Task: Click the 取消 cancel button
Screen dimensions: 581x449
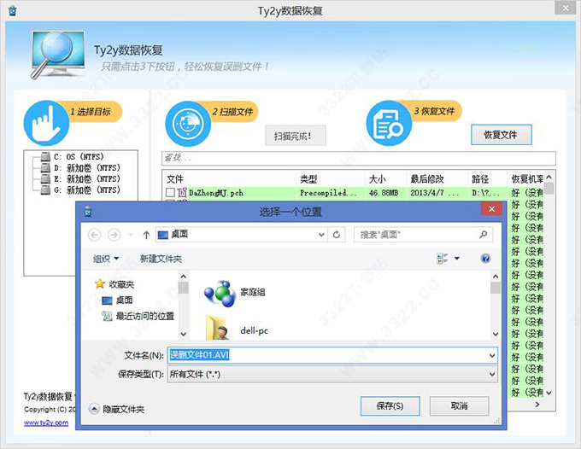Action: [x=459, y=406]
